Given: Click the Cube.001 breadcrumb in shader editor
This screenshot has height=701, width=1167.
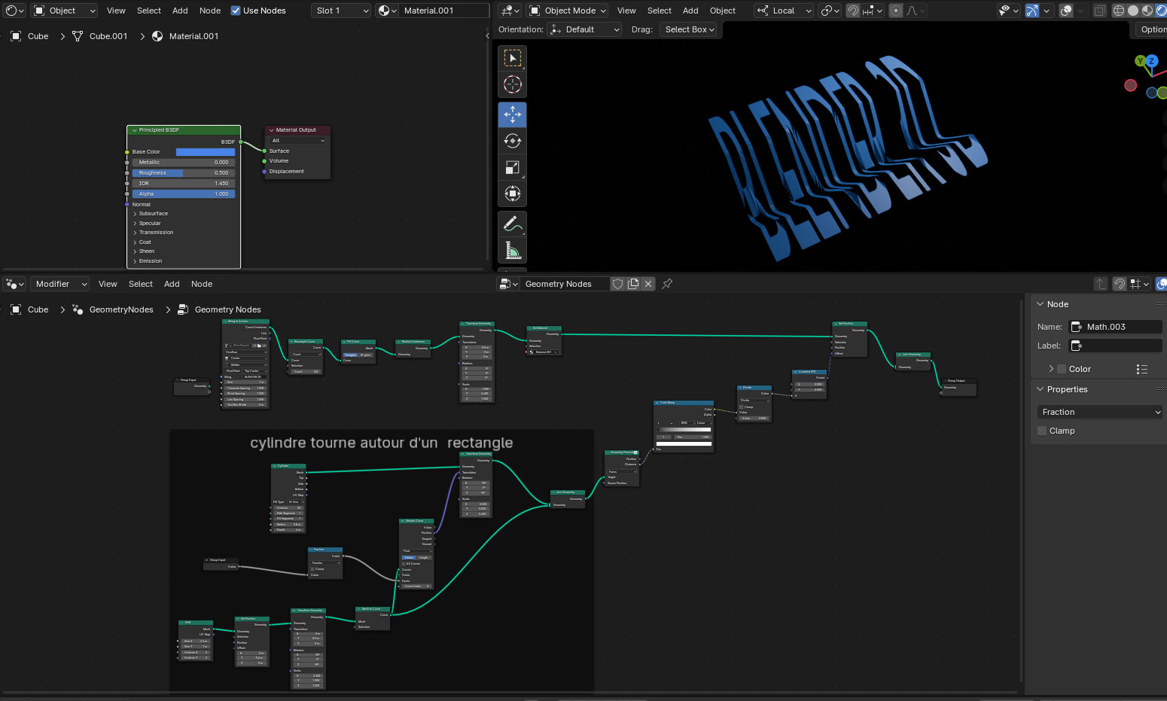Looking at the screenshot, I should 108,36.
